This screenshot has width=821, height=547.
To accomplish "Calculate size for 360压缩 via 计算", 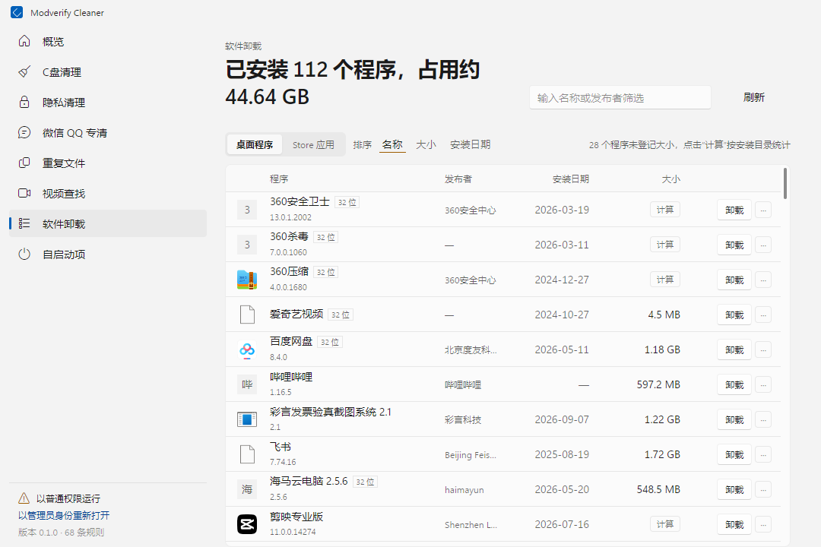I will point(665,280).
